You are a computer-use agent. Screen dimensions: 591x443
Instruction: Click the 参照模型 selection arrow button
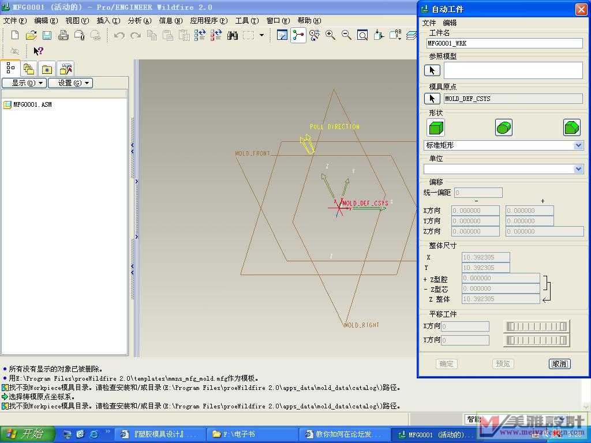click(432, 70)
